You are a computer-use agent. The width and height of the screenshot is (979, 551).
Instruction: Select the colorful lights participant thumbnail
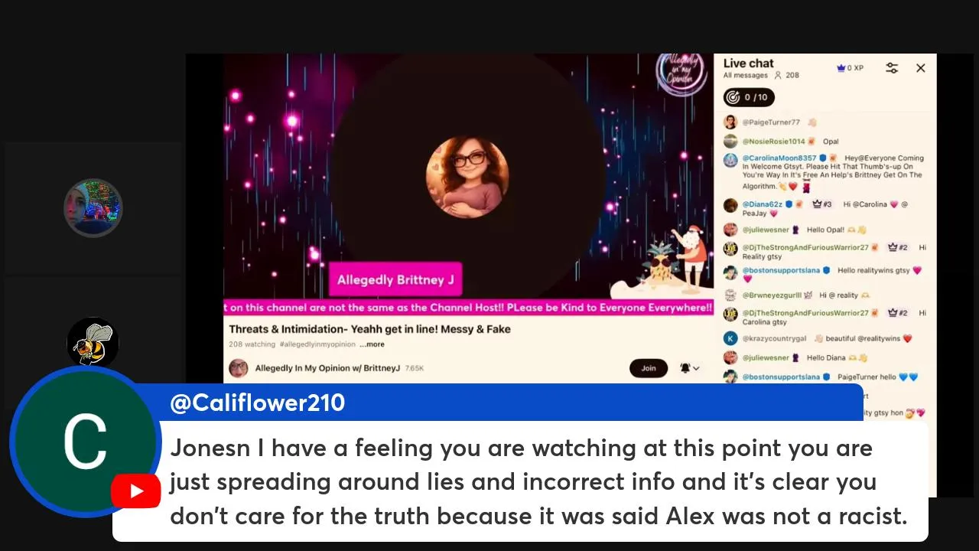pyautogui.click(x=93, y=208)
